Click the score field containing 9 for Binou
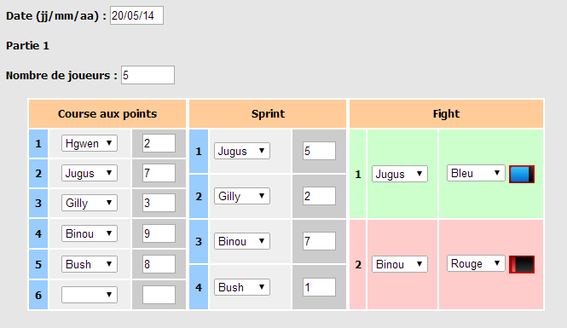The width and height of the screenshot is (567, 328). pyautogui.click(x=159, y=233)
